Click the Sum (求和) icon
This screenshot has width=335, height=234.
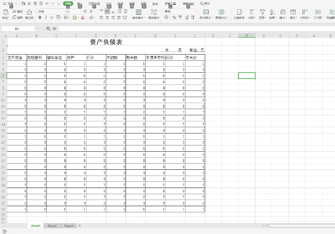click(252, 13)
